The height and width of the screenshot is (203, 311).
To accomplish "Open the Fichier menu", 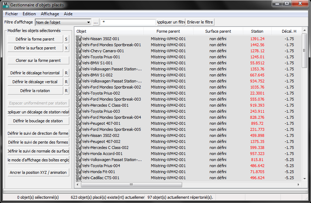I will (11, 14).
